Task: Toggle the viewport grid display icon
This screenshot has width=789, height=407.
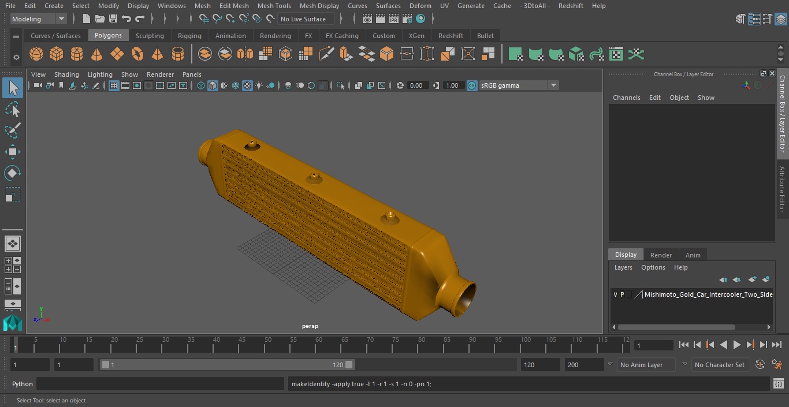Action: 114,85
